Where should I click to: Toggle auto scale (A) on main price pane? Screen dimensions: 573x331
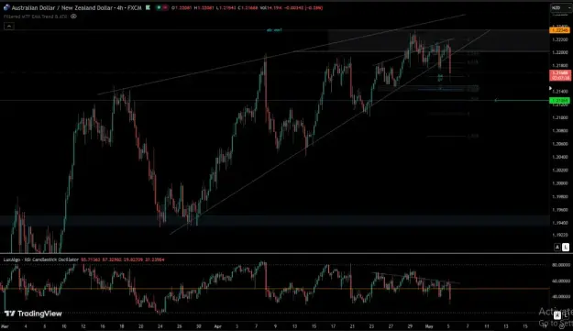[556, 248]
